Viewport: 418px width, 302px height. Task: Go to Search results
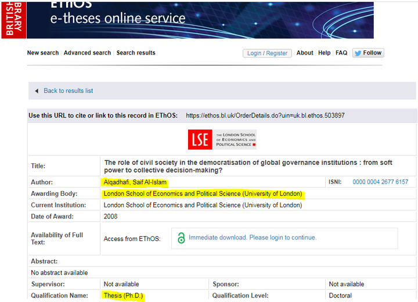click(x=136, y=53)
